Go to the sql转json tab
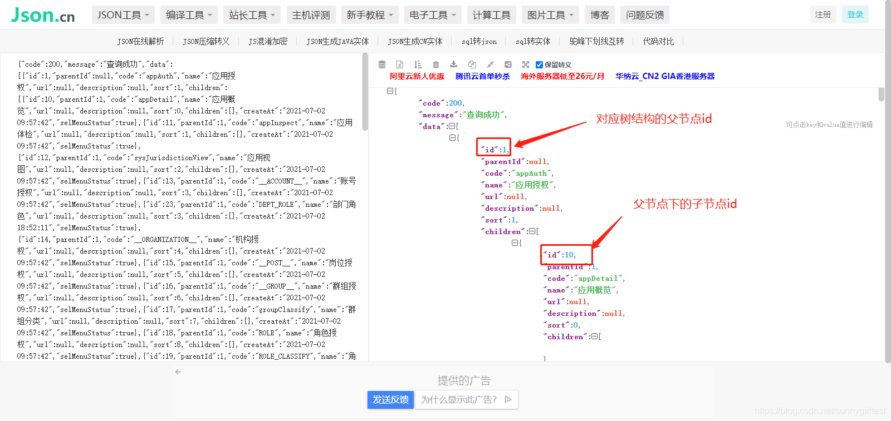Image resolution: width=891 pixels, height=421 pixels. (x=479, y=41)
